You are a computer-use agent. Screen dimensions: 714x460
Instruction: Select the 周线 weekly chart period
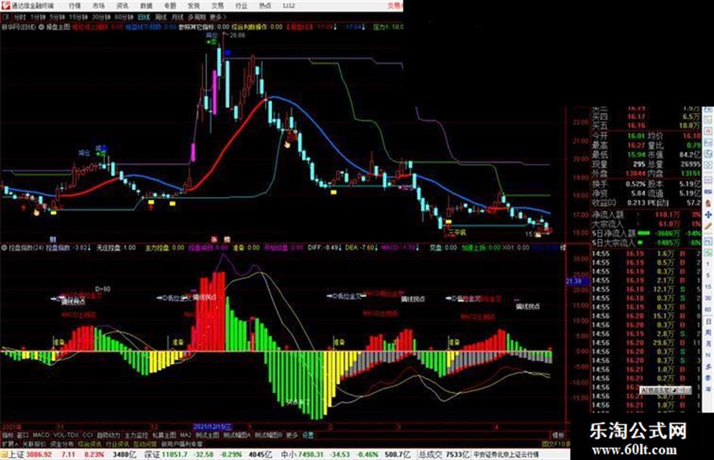click(x=160, y=17)
